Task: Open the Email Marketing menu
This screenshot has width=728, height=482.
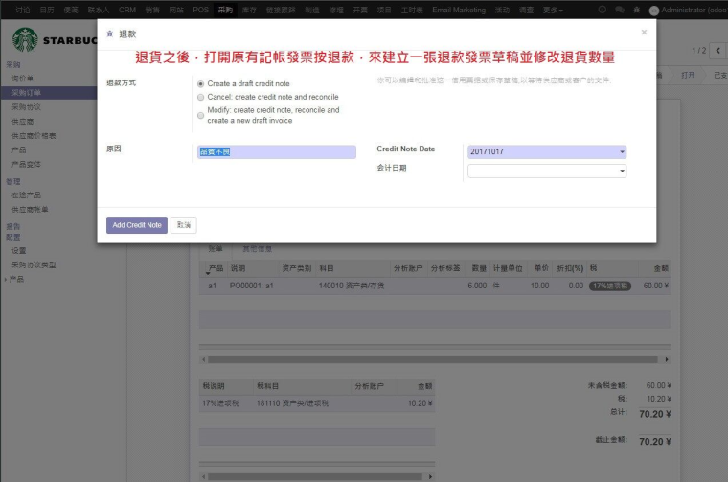Action: [x=459, y=10]
